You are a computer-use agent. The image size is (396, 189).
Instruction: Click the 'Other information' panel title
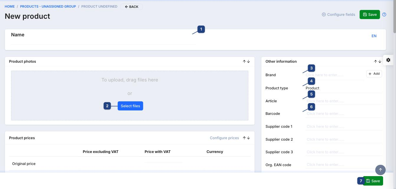pyautogui.click(x=281, y=62)
